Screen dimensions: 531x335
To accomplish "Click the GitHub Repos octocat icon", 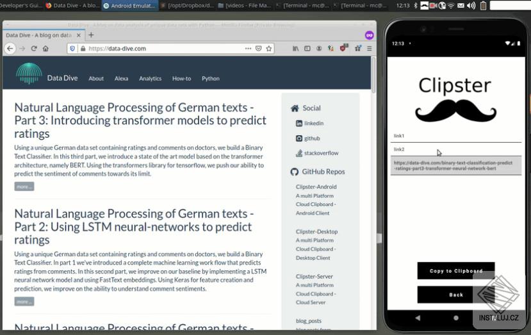I will [x=294, y=172].
